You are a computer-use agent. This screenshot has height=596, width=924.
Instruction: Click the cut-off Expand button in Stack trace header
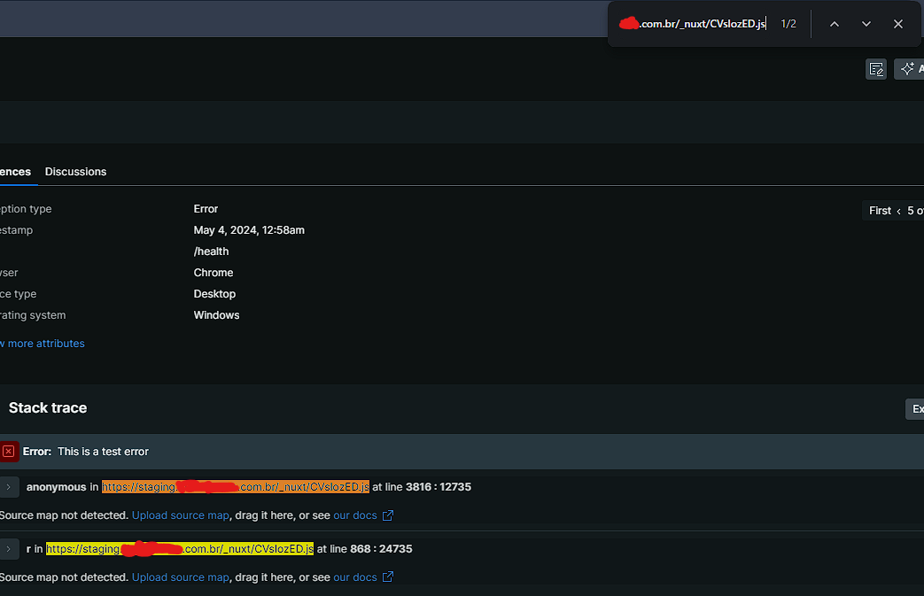click(914, 409)
